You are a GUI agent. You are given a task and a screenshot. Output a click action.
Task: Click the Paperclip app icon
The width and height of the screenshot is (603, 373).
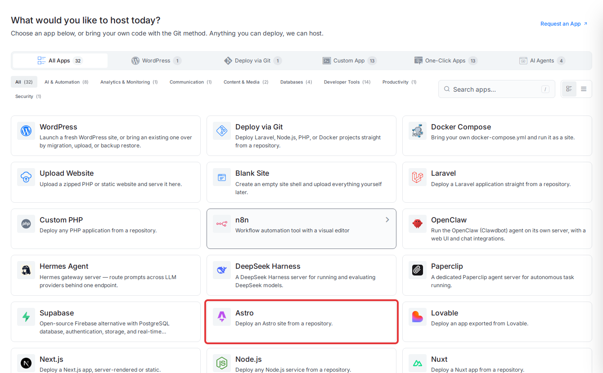(418, 270)
